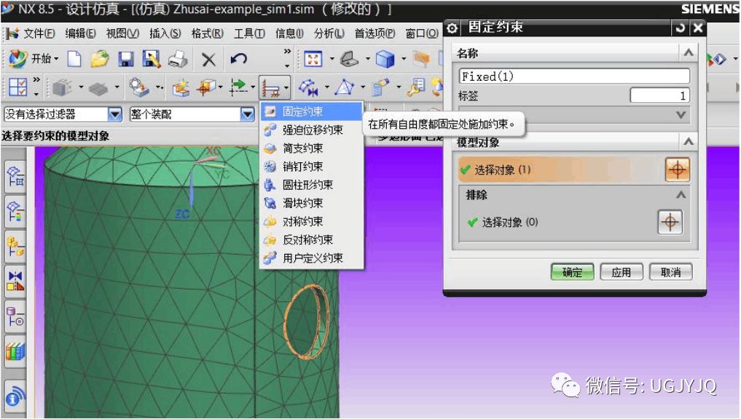This screenshot has width=741, height=419.
Task: Select 简支约束 menu entry
Action: click(311, 148)
